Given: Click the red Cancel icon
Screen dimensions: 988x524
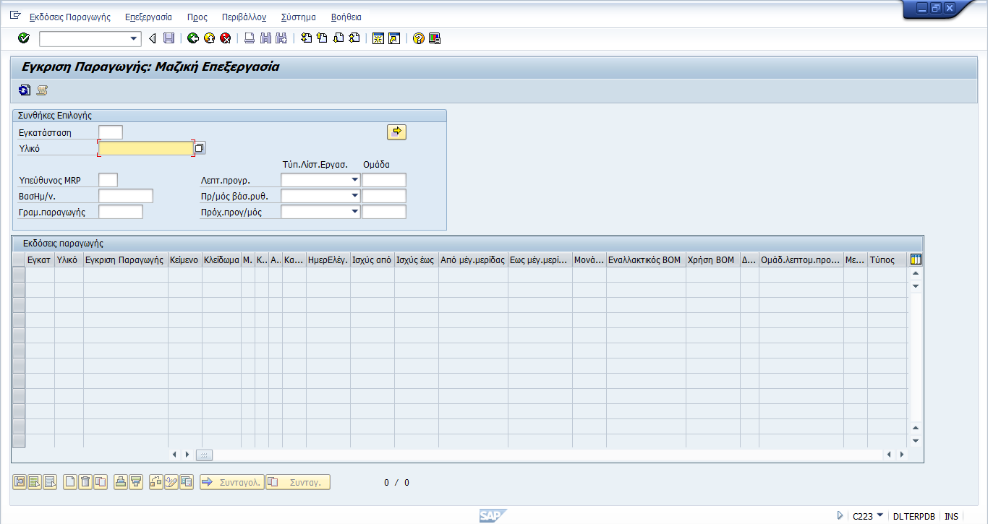Looking at the screenshot, I should (226, 38).
